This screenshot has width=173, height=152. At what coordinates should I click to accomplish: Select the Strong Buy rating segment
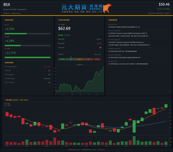(x=62, y=59)
